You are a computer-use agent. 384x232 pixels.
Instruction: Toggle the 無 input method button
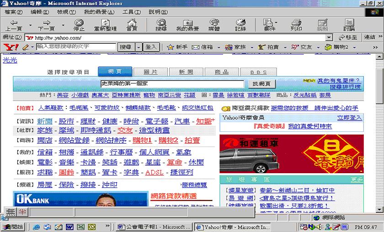[11, 212]
